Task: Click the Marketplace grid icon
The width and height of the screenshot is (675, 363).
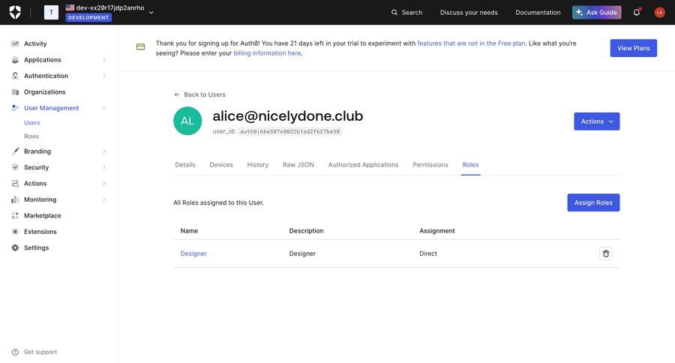Action: tap(15, 215)
